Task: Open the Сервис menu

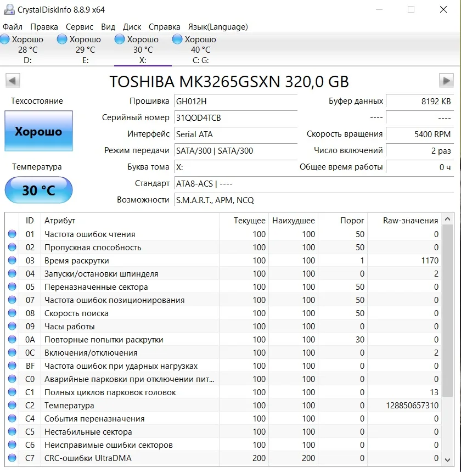Action: [80, 27]
